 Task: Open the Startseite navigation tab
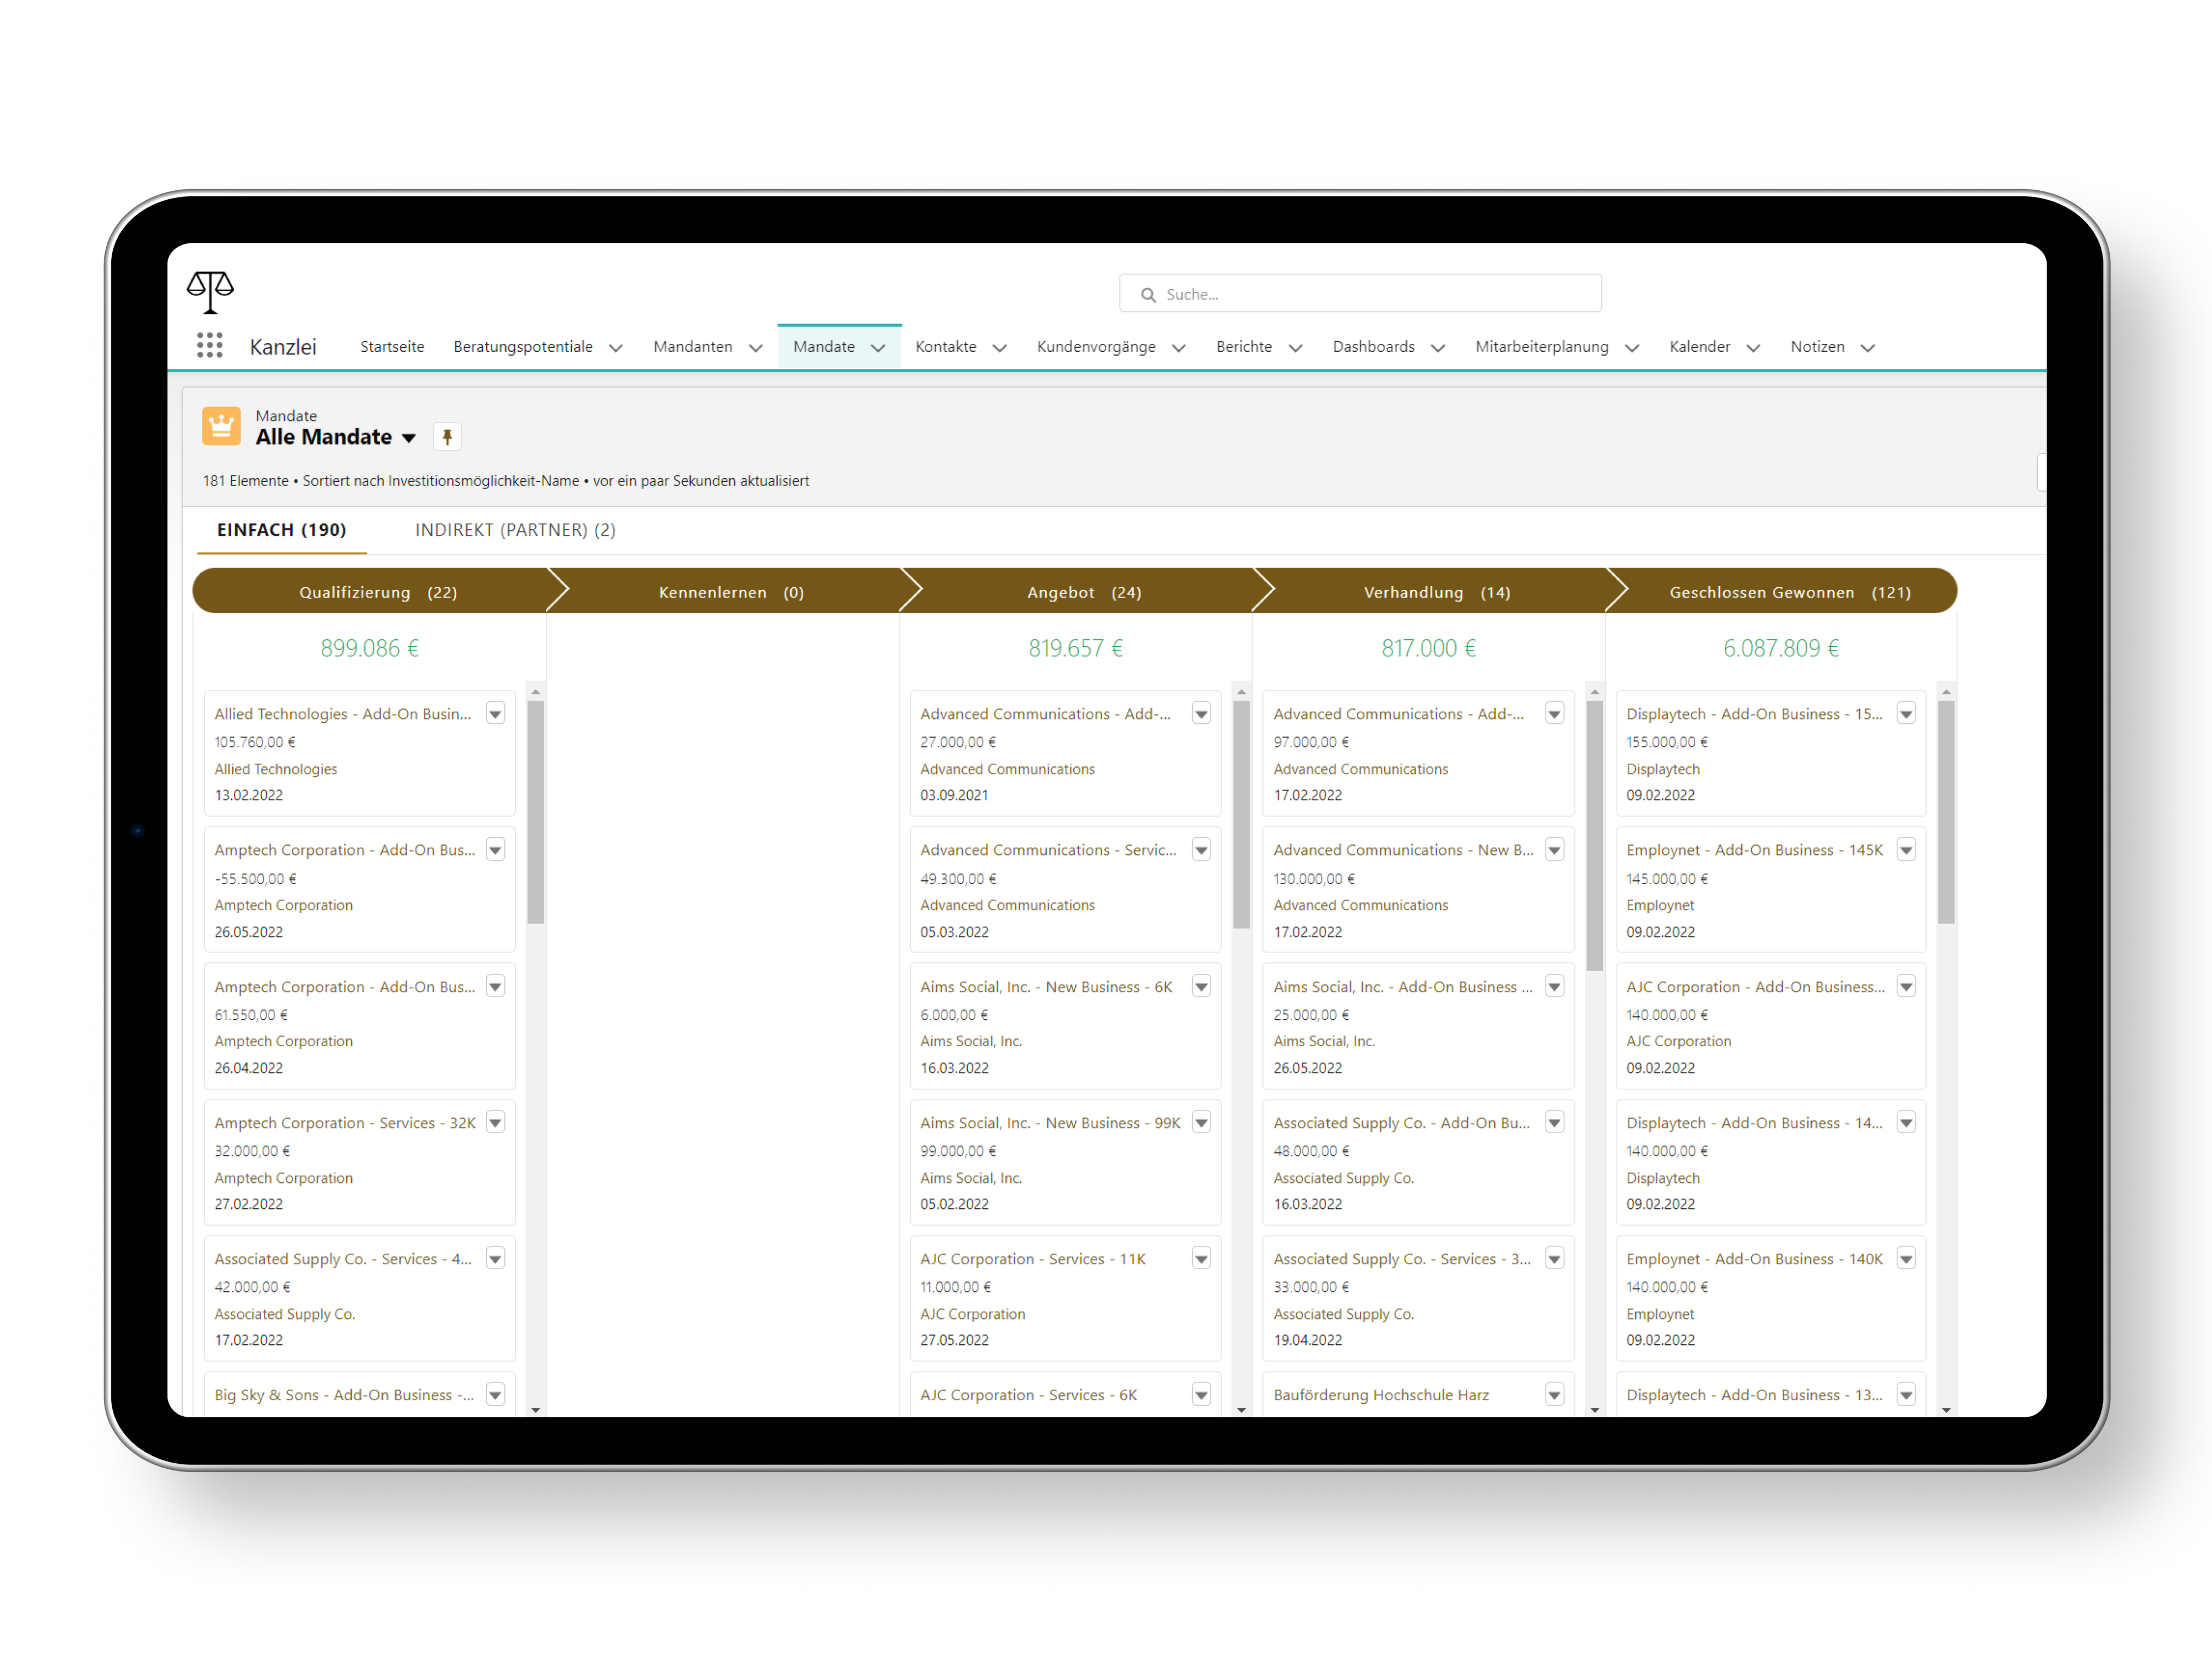coord(392,347)
